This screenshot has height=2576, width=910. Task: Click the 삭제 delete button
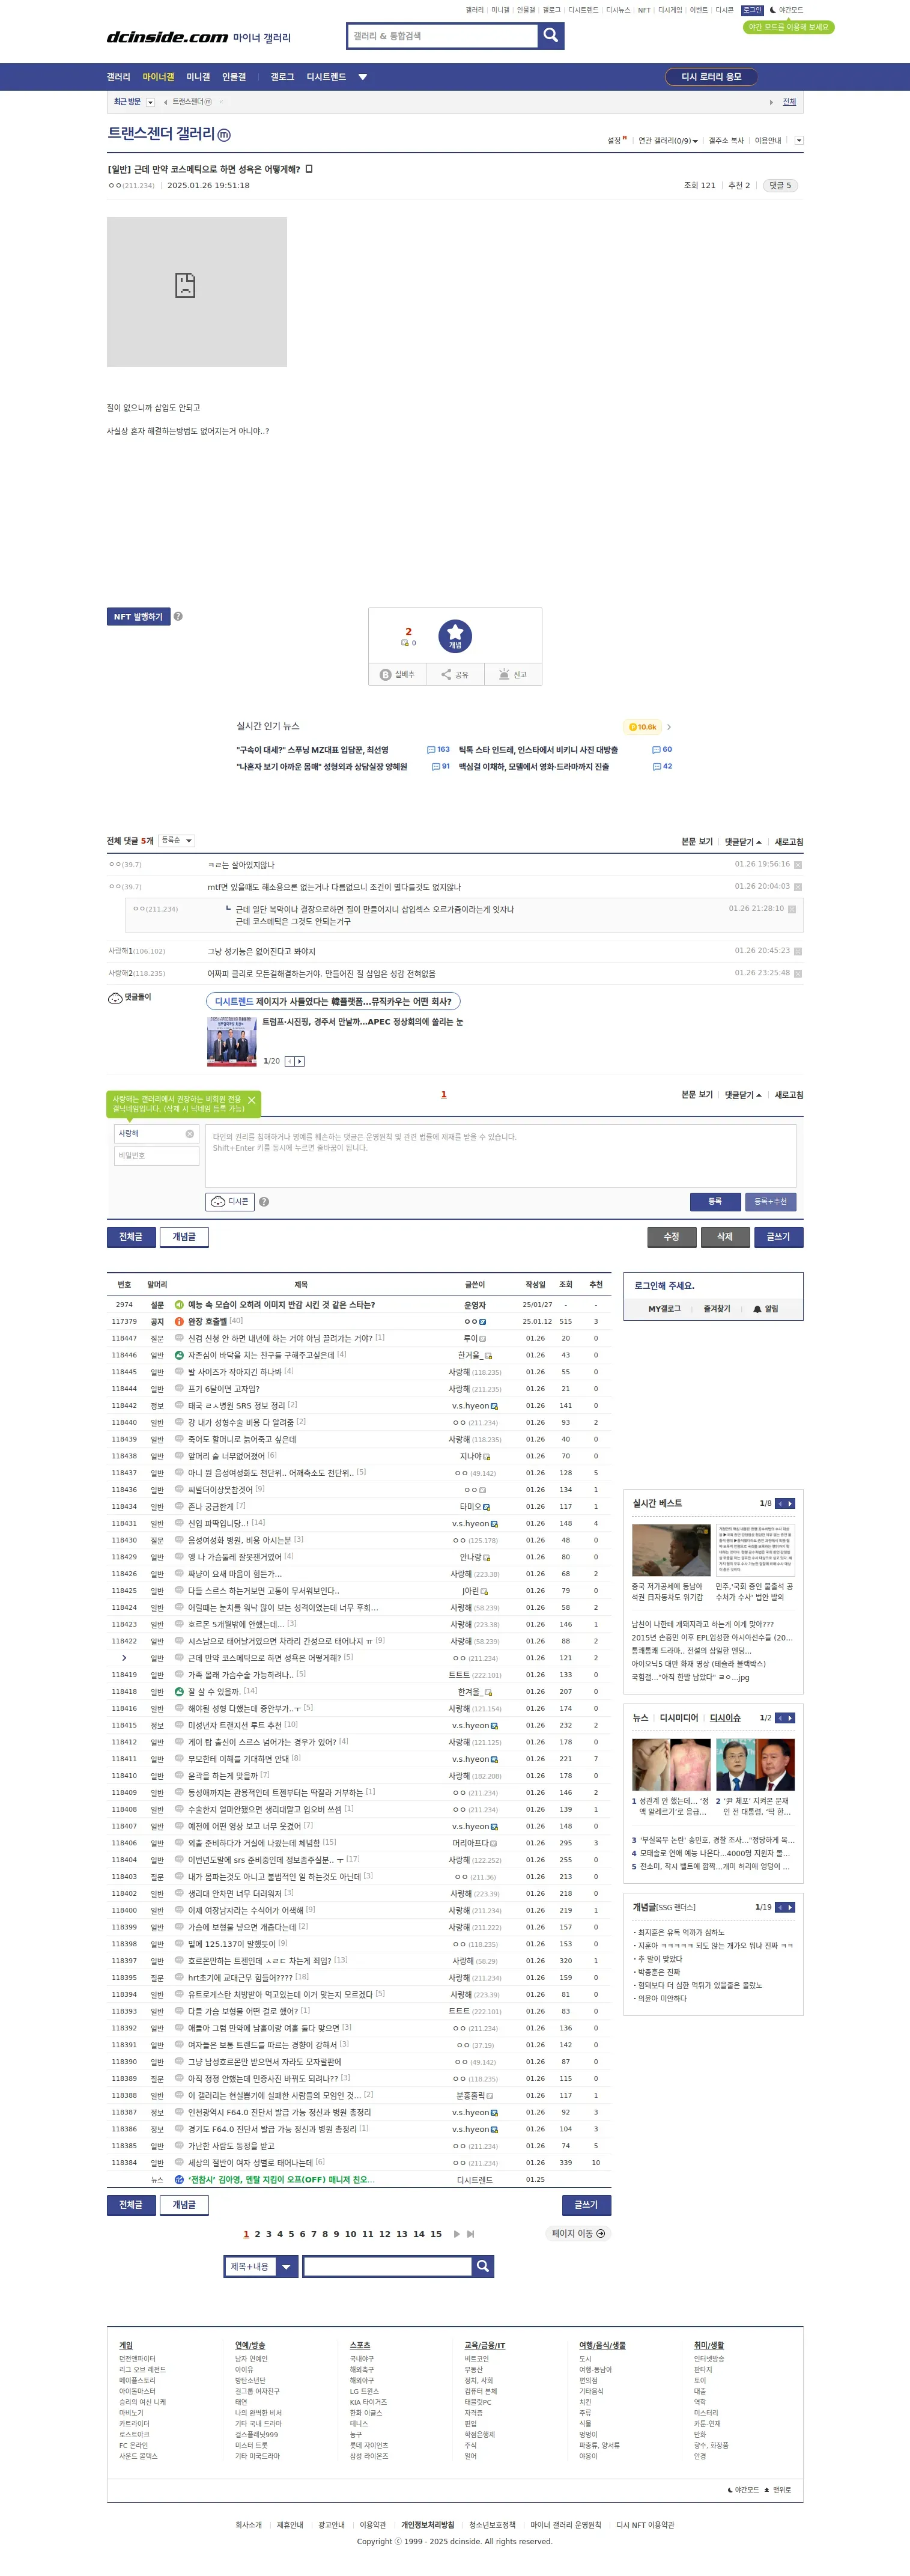tap(725, 1237)
